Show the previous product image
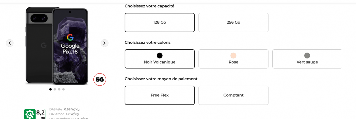The image size is (356, 119). [9, 43]
